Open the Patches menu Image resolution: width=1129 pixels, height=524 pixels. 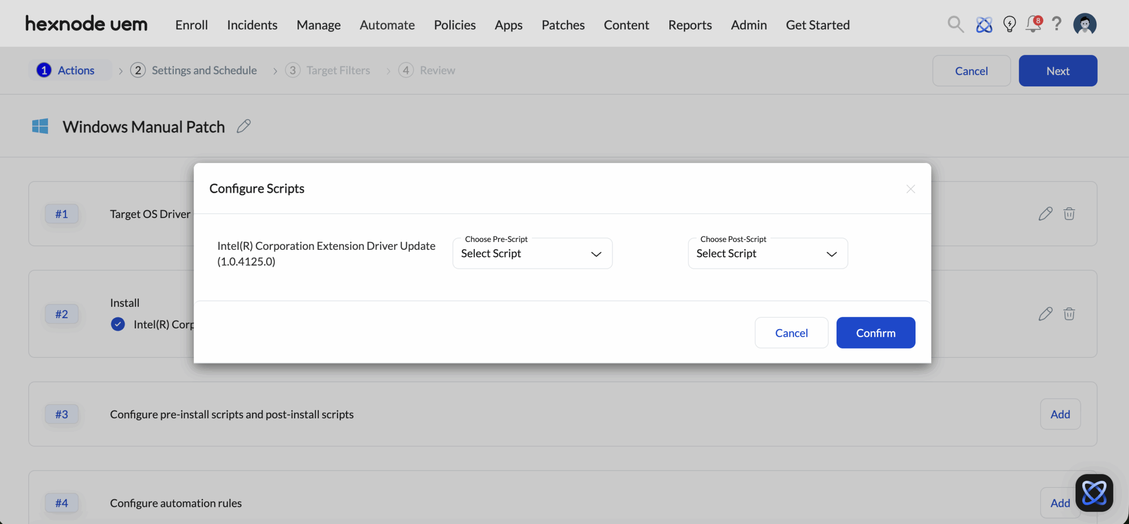point(563,25)
